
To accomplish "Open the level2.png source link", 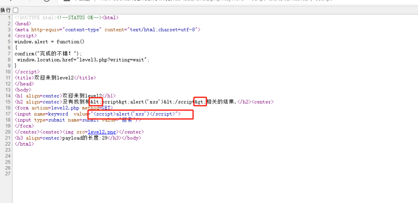I will coord(102,132).
